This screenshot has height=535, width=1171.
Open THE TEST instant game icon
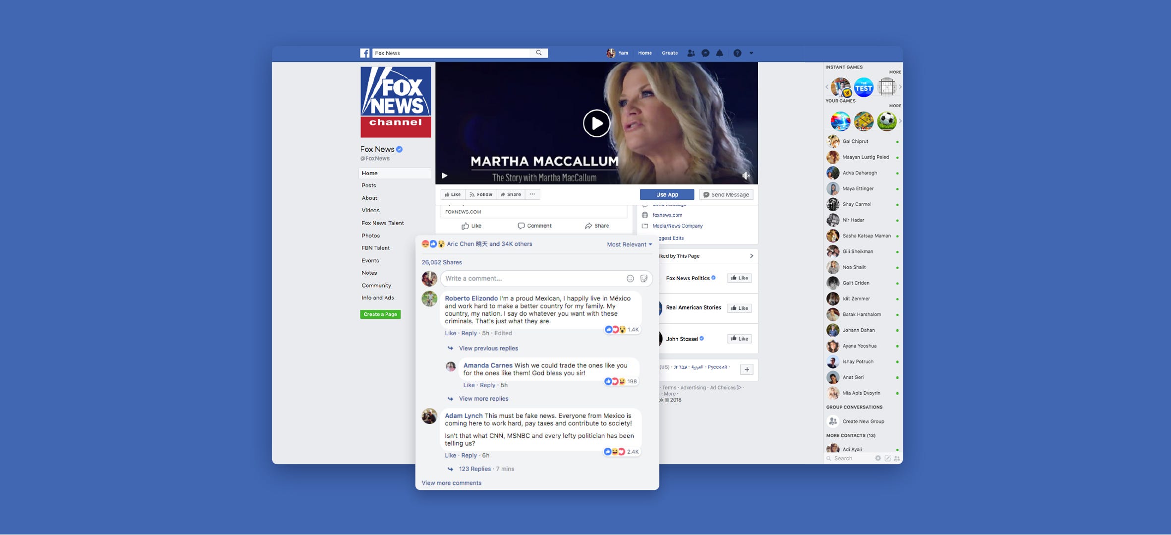864,88
